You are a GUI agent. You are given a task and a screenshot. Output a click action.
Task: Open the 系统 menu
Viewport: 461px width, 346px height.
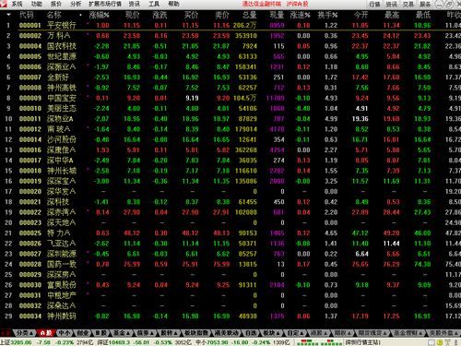point(17,4)
